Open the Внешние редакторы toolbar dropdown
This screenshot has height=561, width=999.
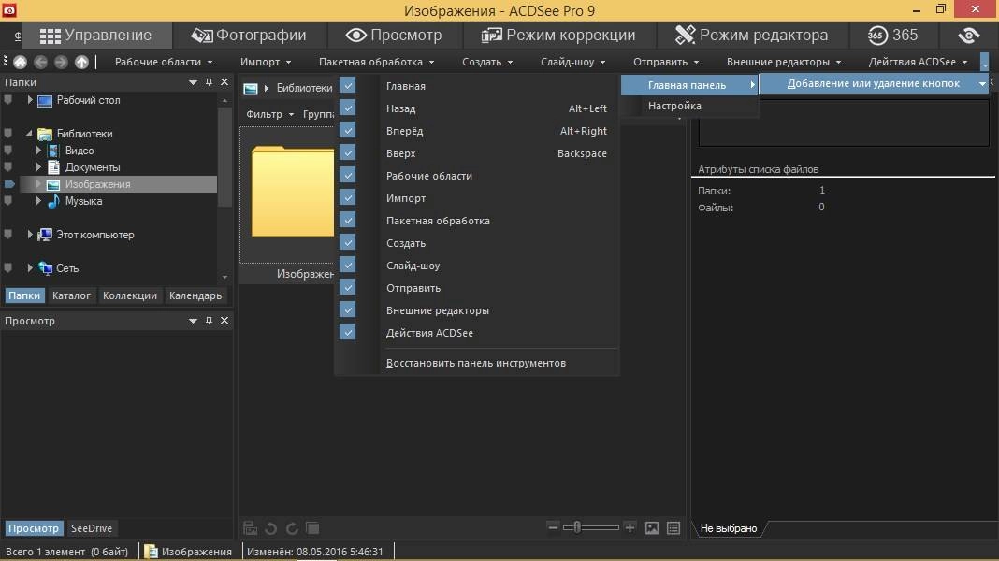tap(784, 62)
